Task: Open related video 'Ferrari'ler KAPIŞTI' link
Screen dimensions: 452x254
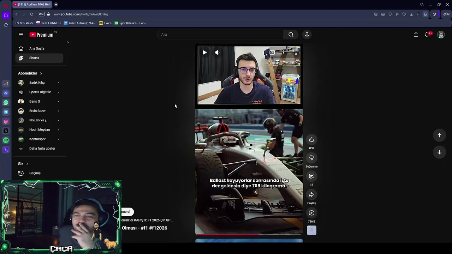Action: click(147, 220)
